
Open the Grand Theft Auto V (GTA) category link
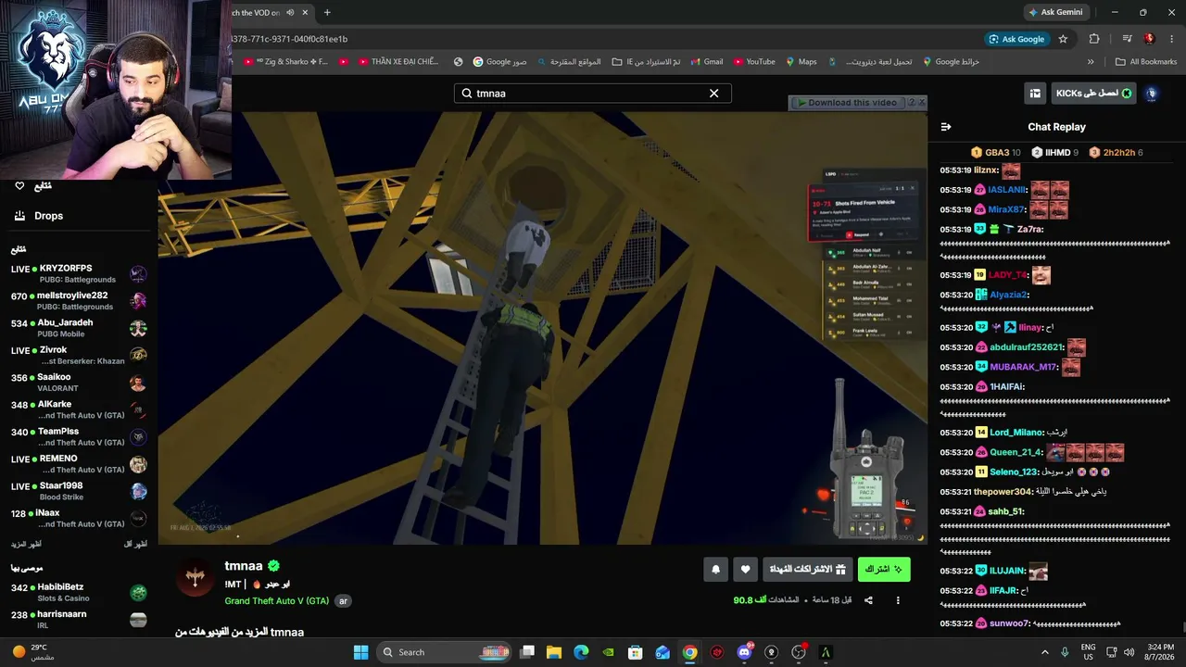click(277, 601)
